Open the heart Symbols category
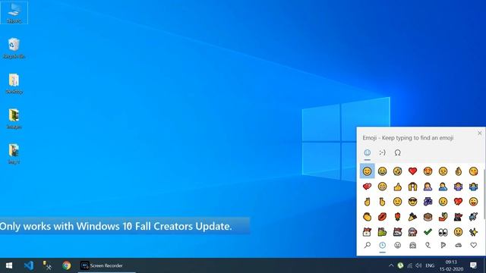The image size is (486, 273). click(473, 246)
